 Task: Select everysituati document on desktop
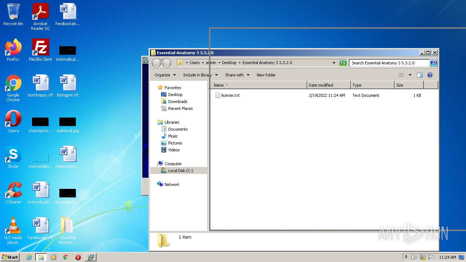(x=40, y=193)
